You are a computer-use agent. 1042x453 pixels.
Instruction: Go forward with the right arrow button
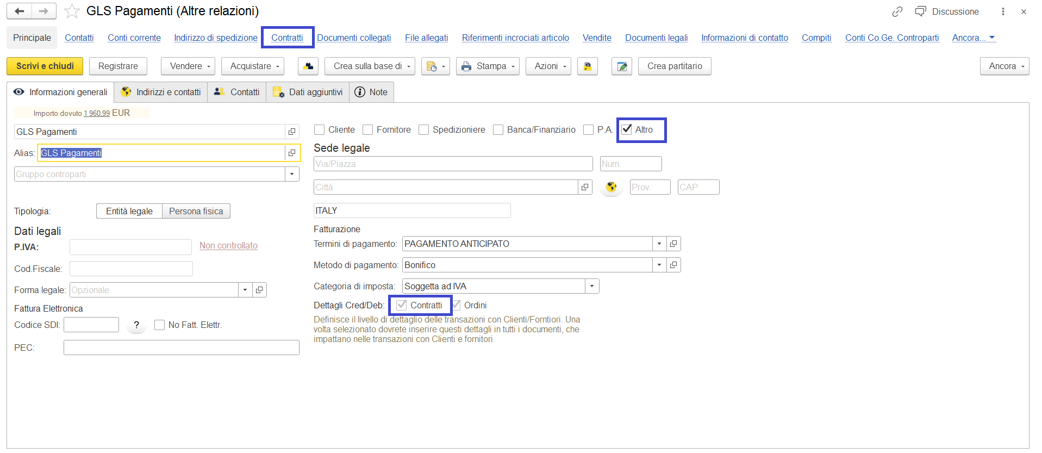coord(43,11)
